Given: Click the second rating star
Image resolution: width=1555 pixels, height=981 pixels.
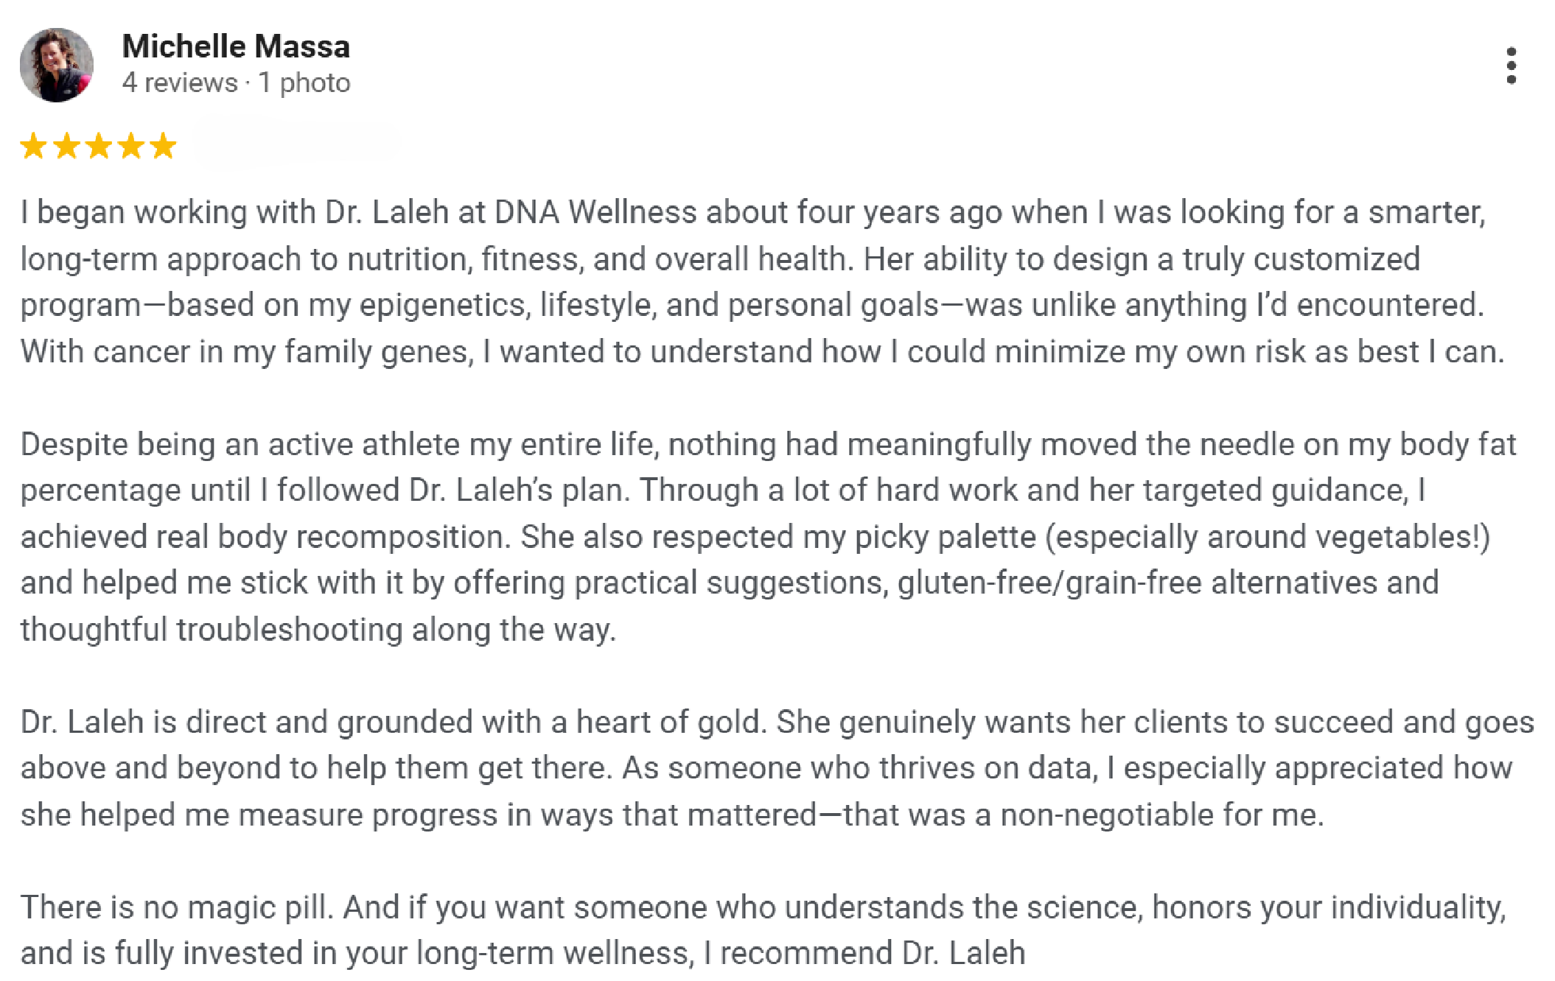Looking at the screenshot, I should click(x=66, y=146).
